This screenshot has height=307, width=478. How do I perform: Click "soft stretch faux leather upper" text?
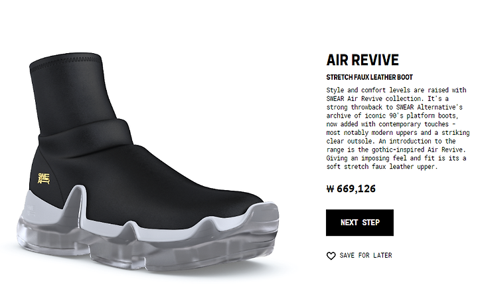tap(382, 167)
